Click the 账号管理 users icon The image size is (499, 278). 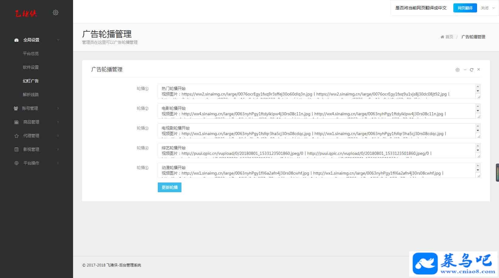tap(16, 108)
